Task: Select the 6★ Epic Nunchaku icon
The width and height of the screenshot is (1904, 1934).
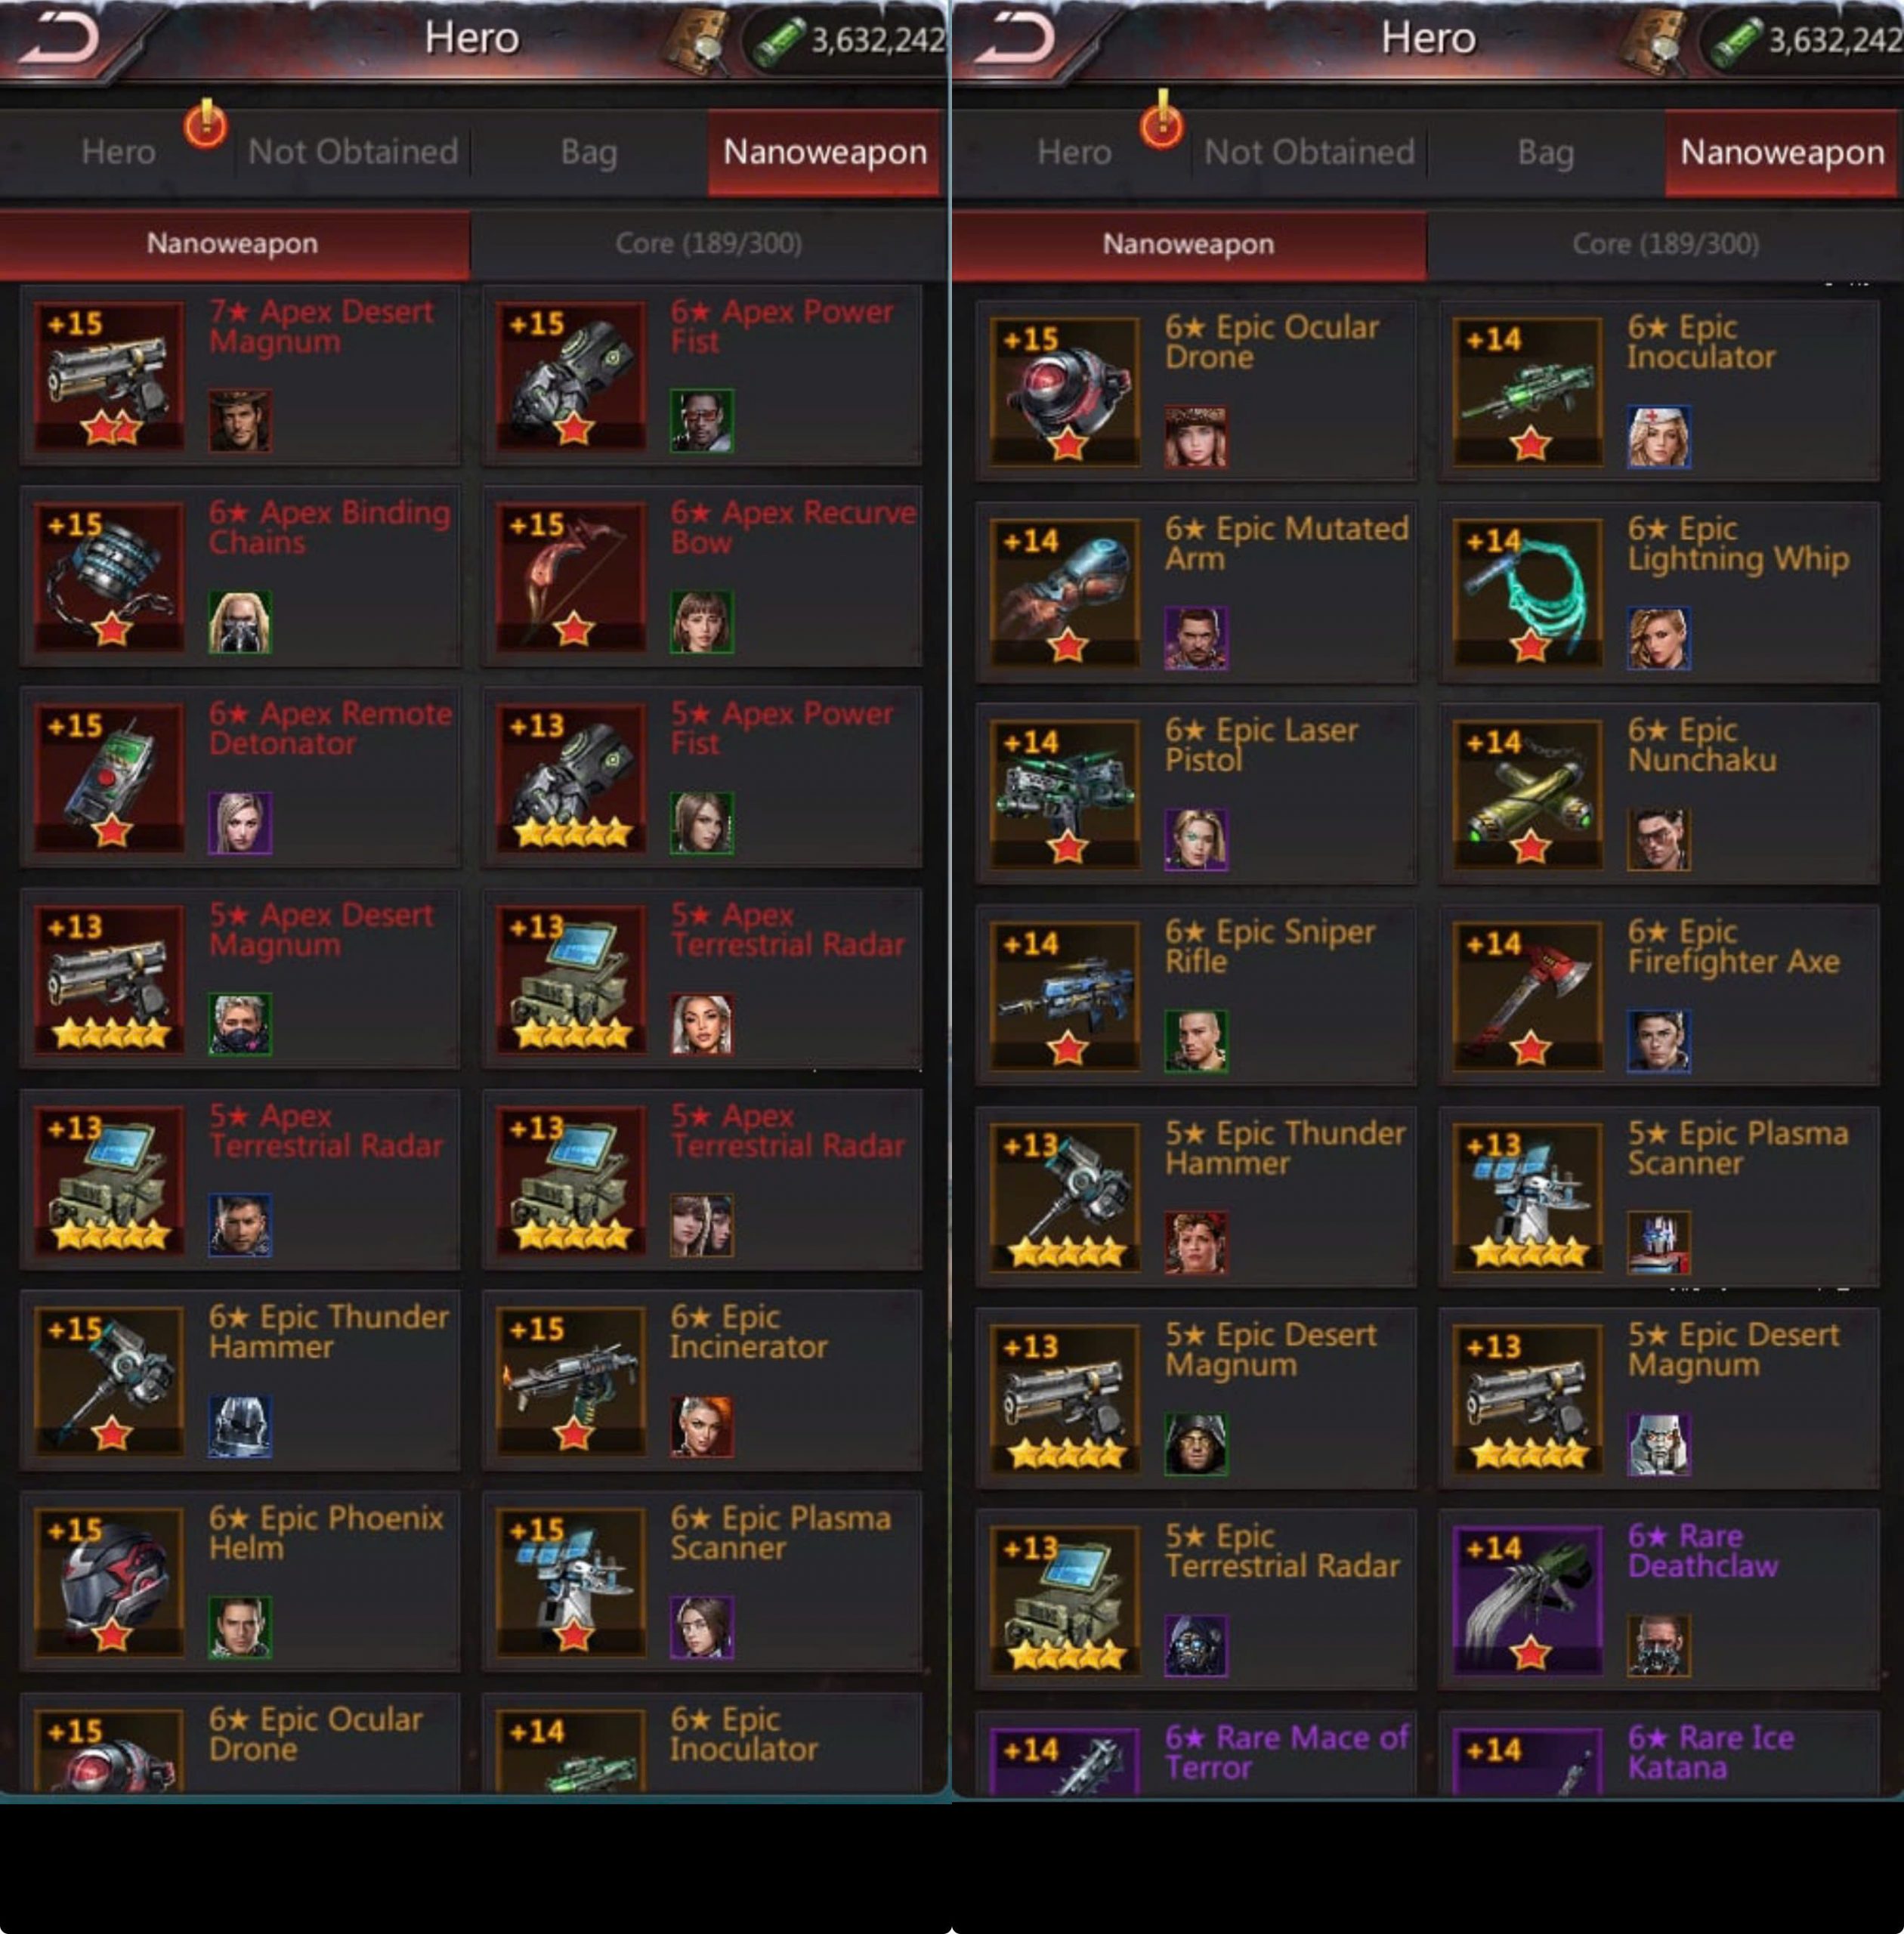Action: (1528, 794)
